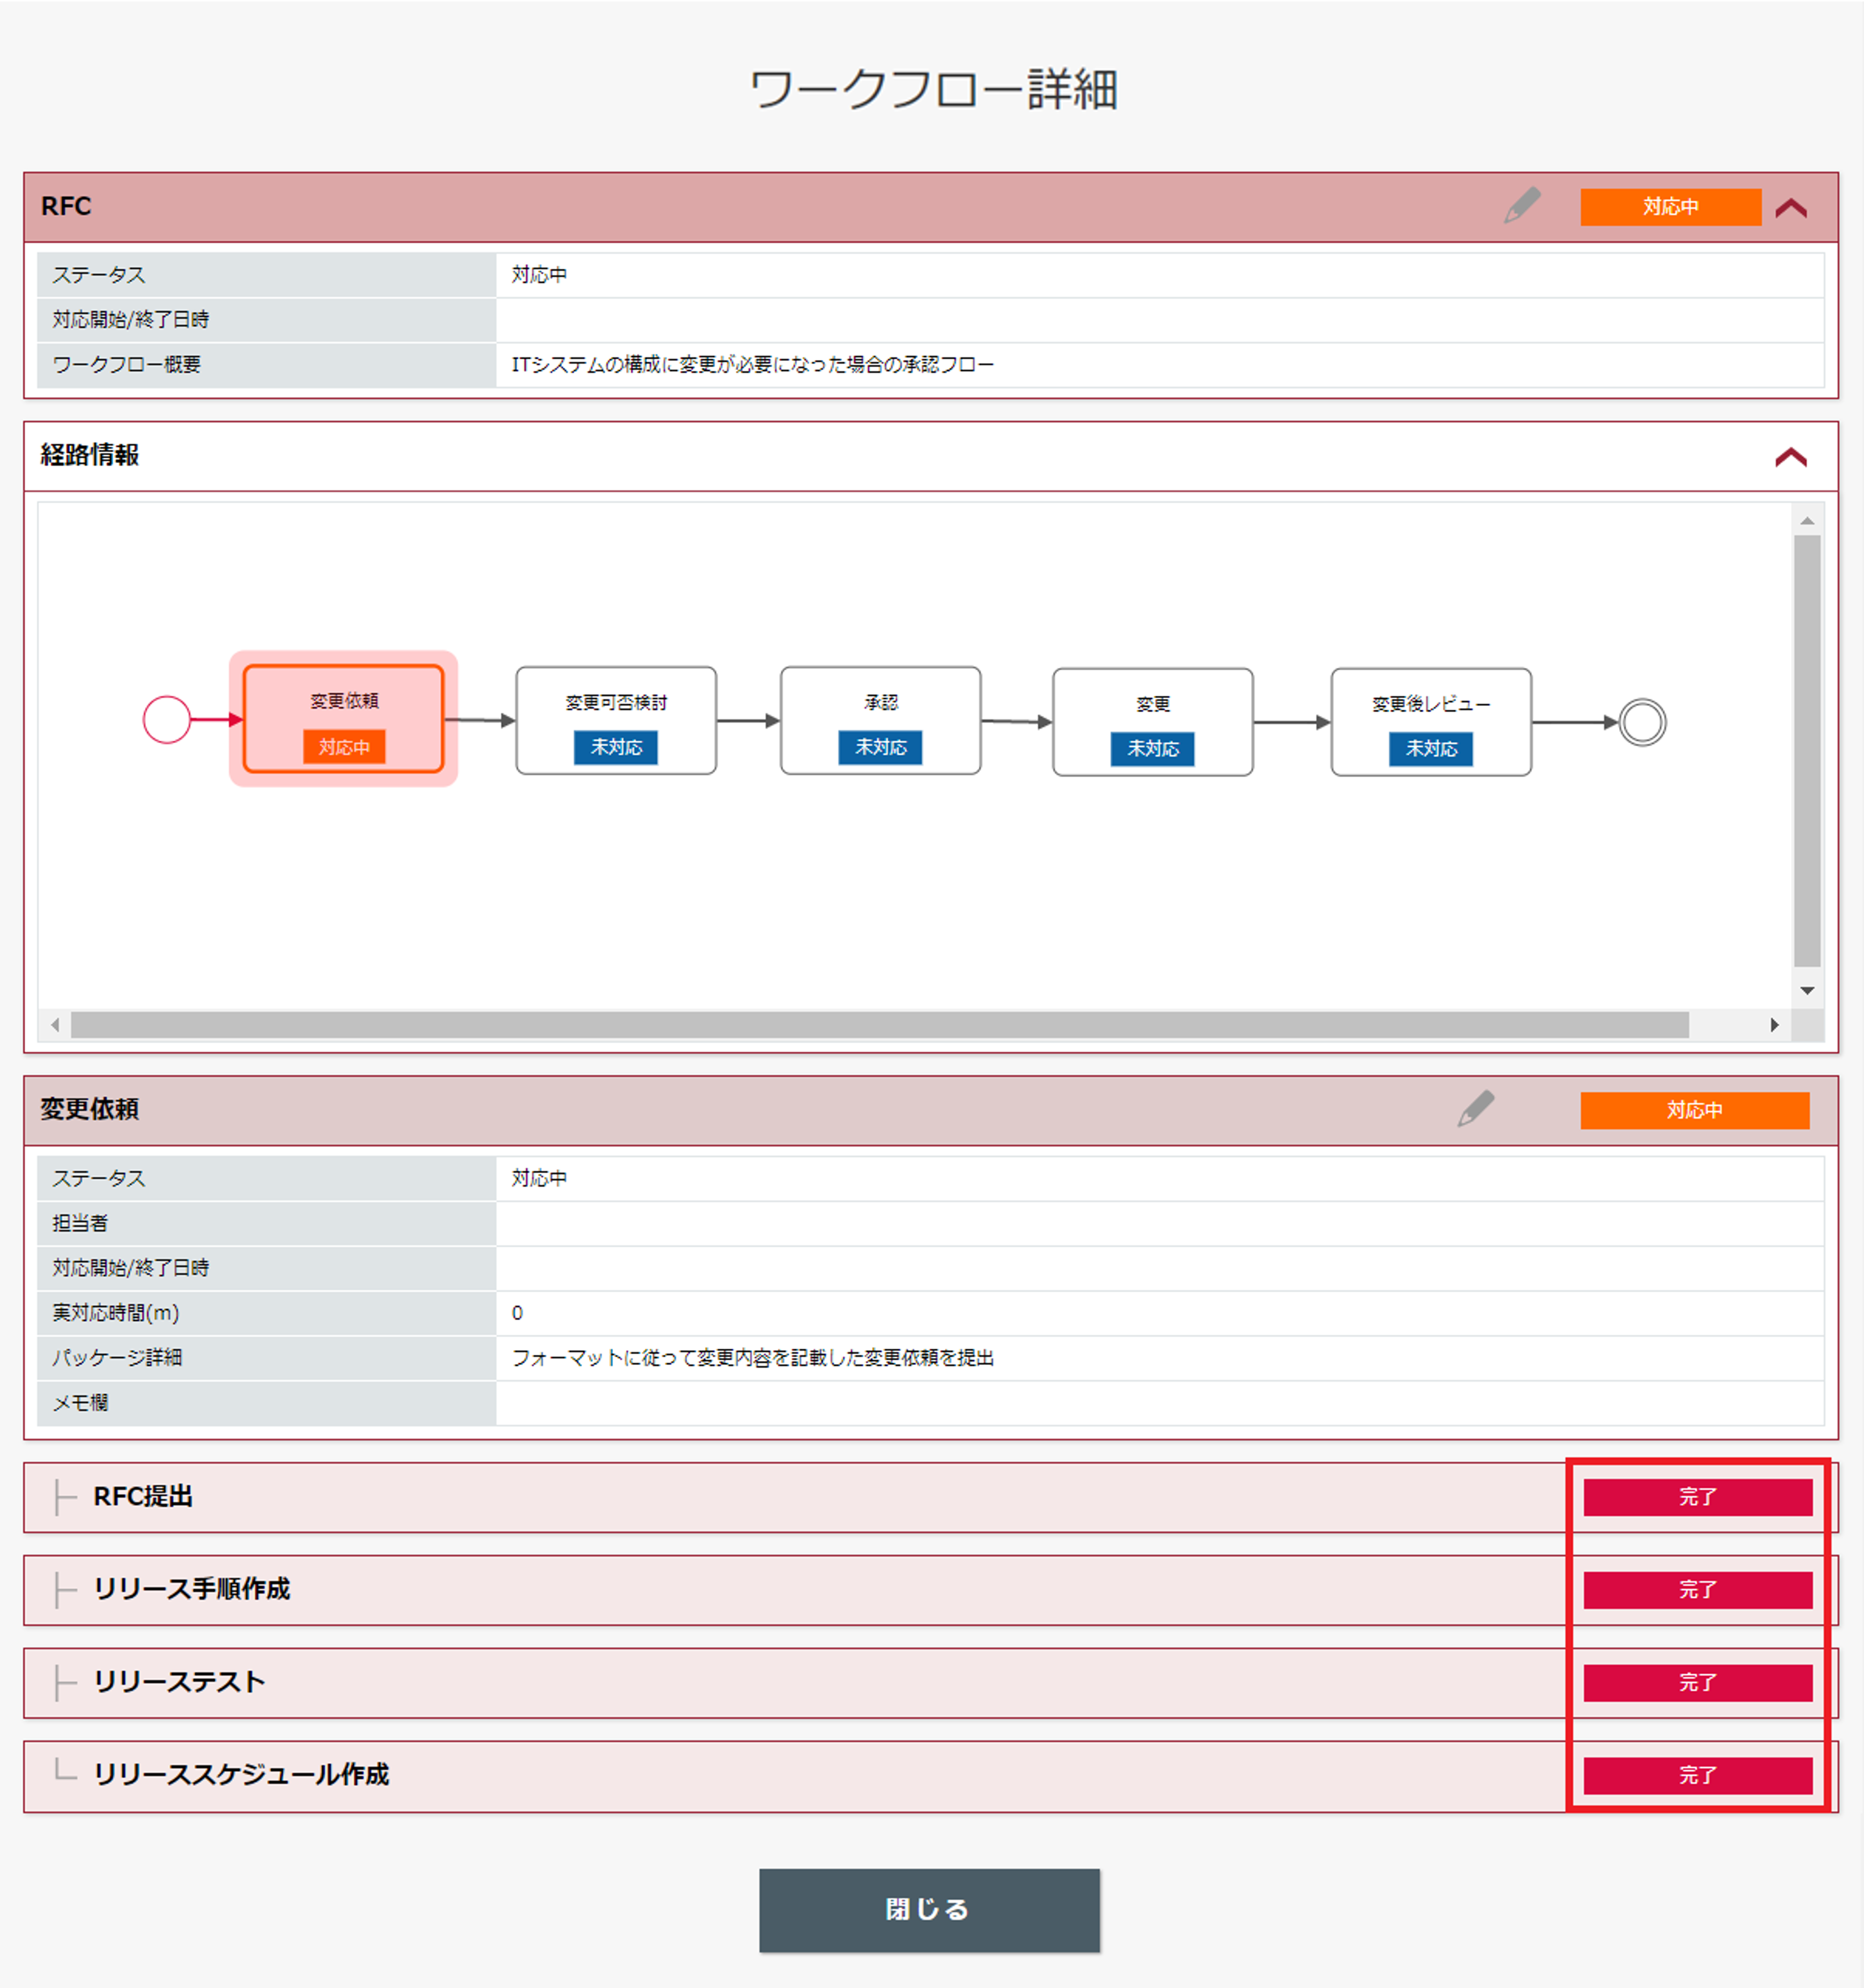Viewport: 1864px width, 1988px height.
Task: Select the 承認 workflow node
Action: [881, 721]
